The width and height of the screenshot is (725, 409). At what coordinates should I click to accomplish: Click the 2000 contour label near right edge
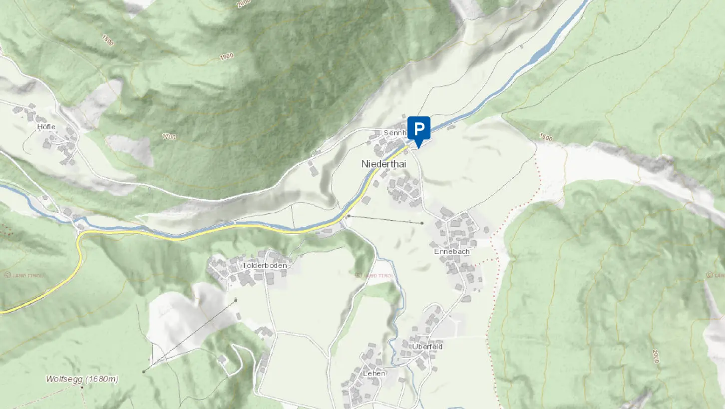tap(656, 356)
